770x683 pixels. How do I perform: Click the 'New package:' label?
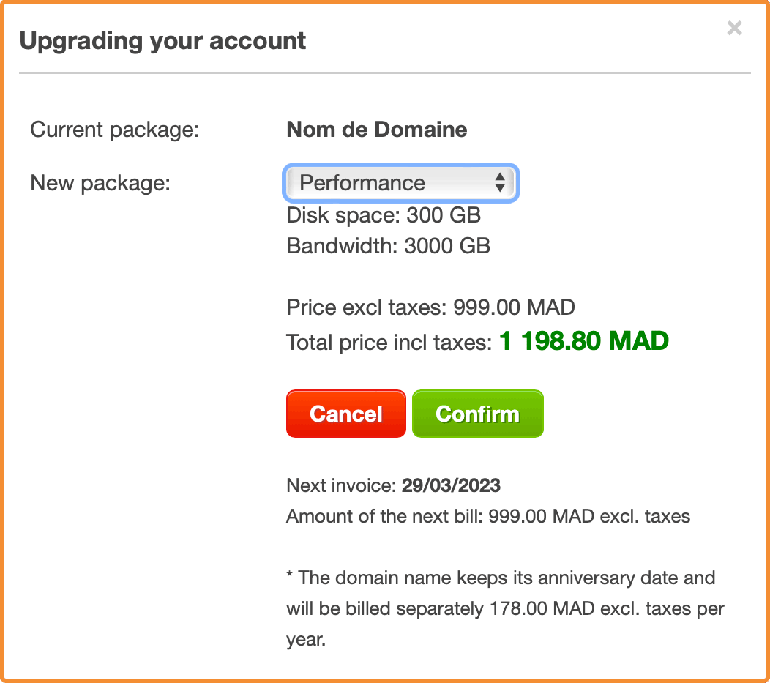click(x=100, y=183)
